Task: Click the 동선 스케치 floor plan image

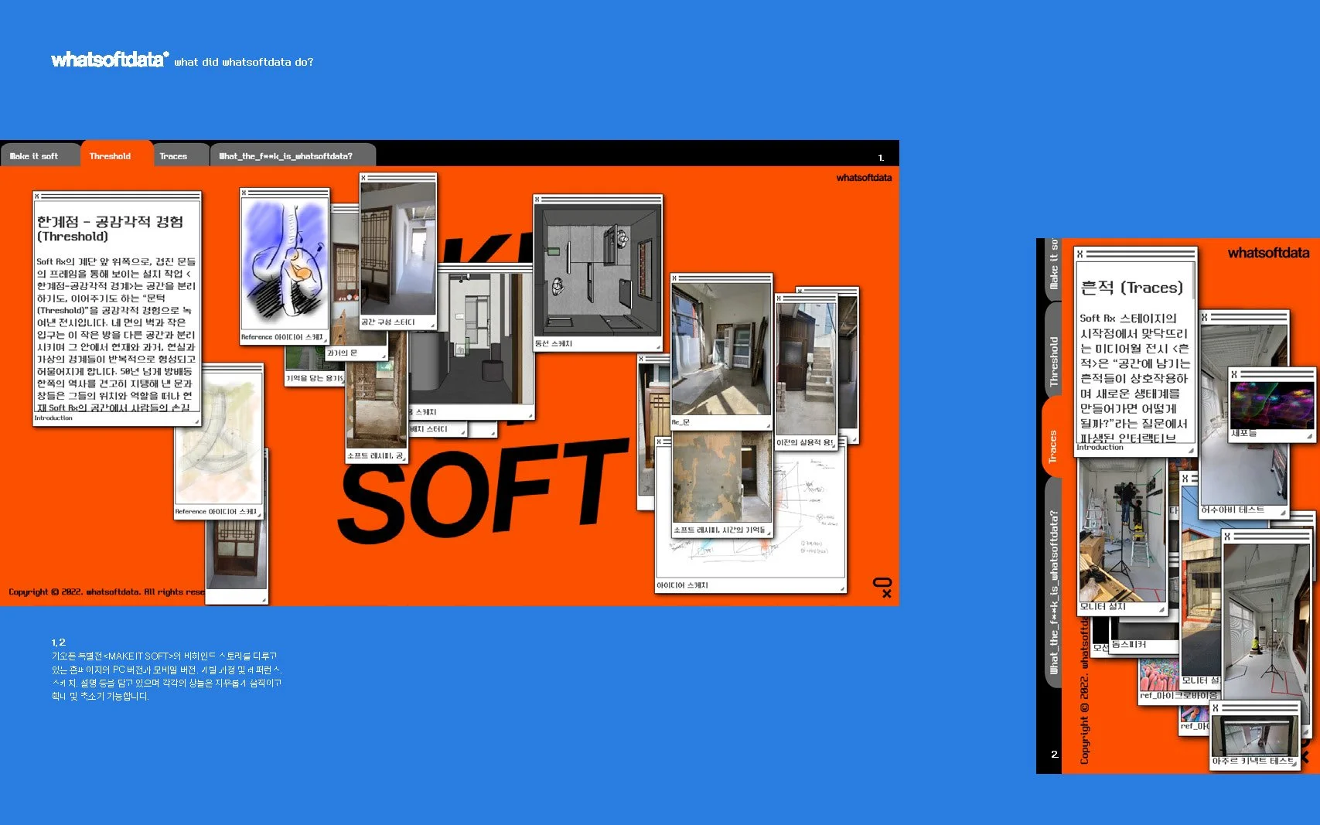Action: [598, 271]
